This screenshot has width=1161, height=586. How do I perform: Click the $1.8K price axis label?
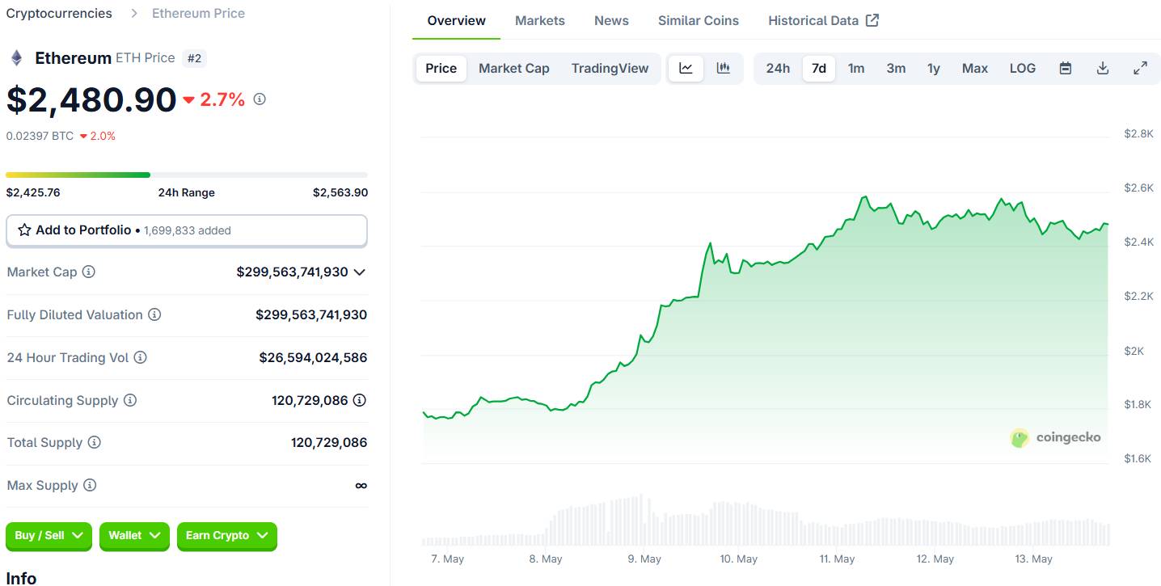coord(1138,404)
